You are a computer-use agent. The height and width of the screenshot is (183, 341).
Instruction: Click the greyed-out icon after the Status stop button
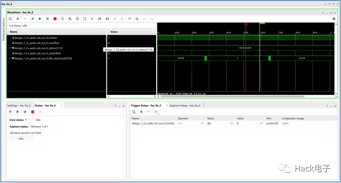tap(40, 112)
